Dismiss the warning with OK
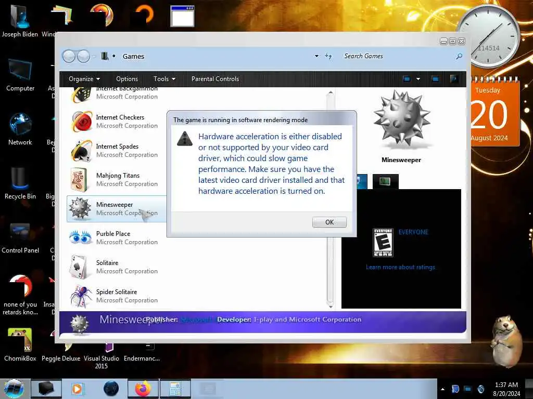The height and width of the screenshot is (399, 533). (329, 222)
